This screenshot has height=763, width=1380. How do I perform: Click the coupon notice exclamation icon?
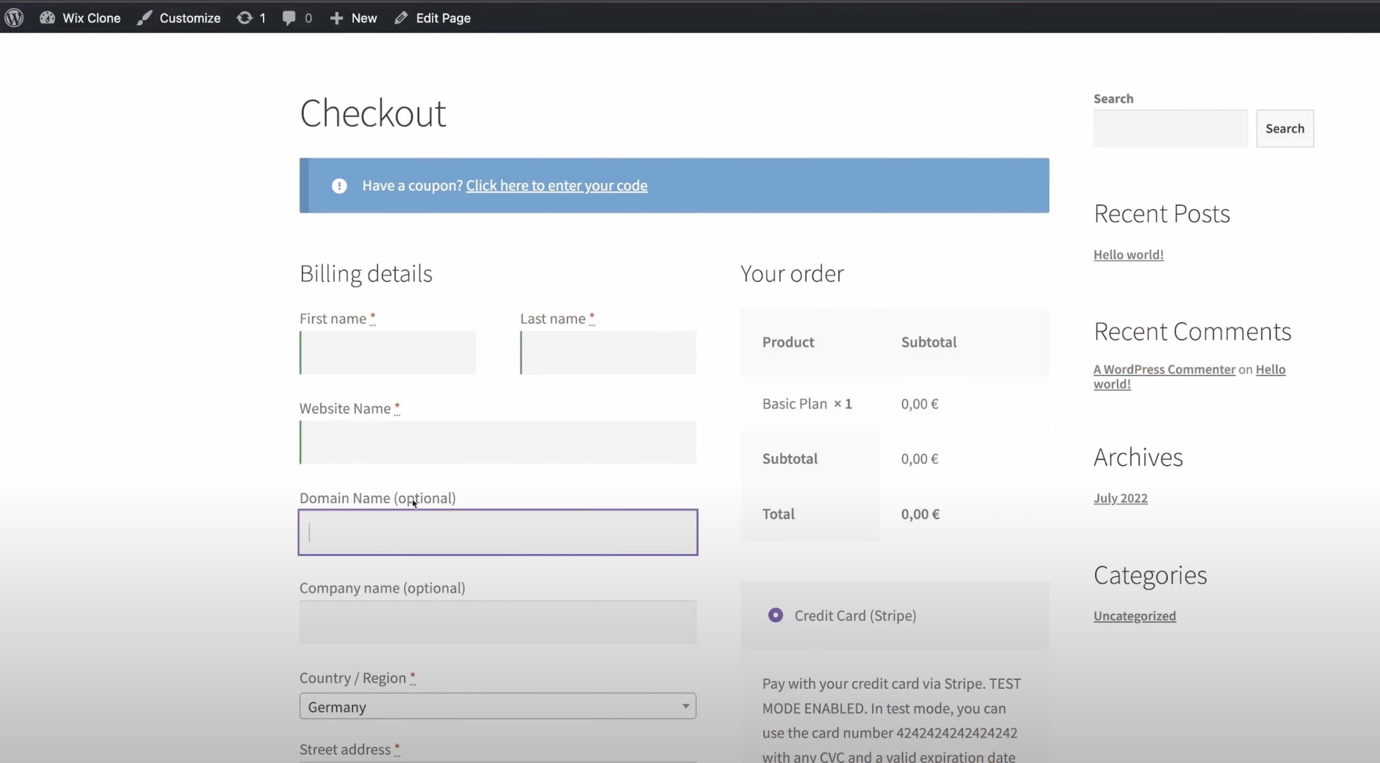[x=339, y=186]
